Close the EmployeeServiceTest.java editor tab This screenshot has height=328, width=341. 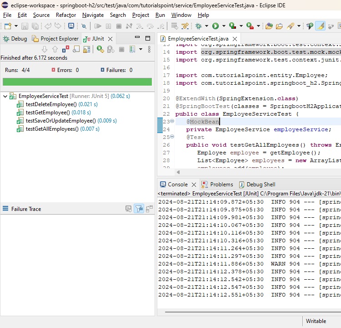tap(234, 39)
